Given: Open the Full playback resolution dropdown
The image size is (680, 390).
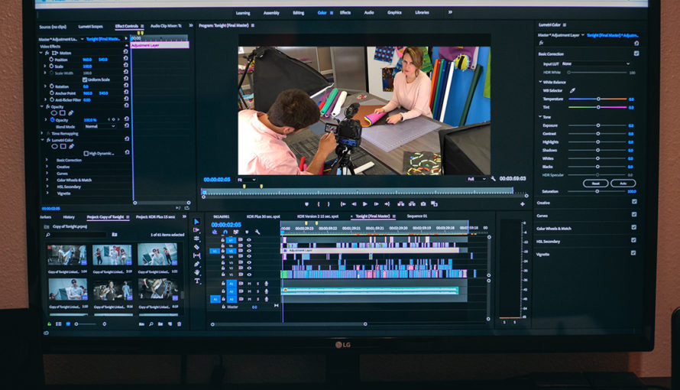Looking at the screenshot, I should (x=477, y=179).
